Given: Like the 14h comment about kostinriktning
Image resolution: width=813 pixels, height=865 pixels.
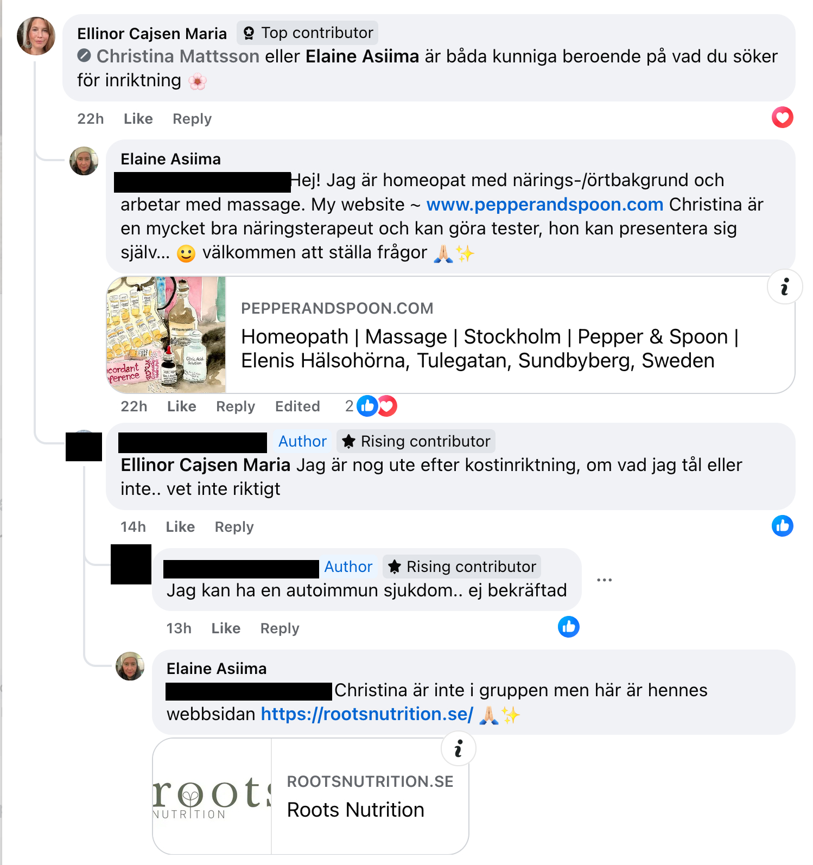Looking at the screenshot, I should click(x=180, y=527).
